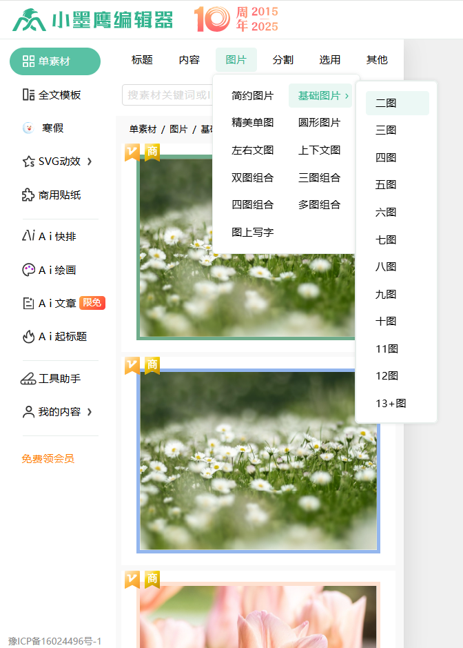
Task: Click the 搜素材关键词 search field
Action: coord(167,95)
